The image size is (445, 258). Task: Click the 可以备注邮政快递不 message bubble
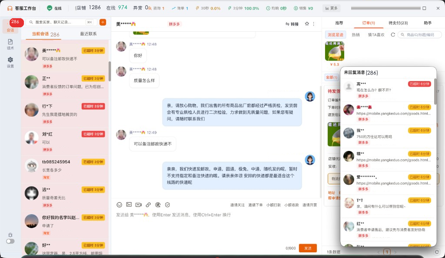pos(153,144)
